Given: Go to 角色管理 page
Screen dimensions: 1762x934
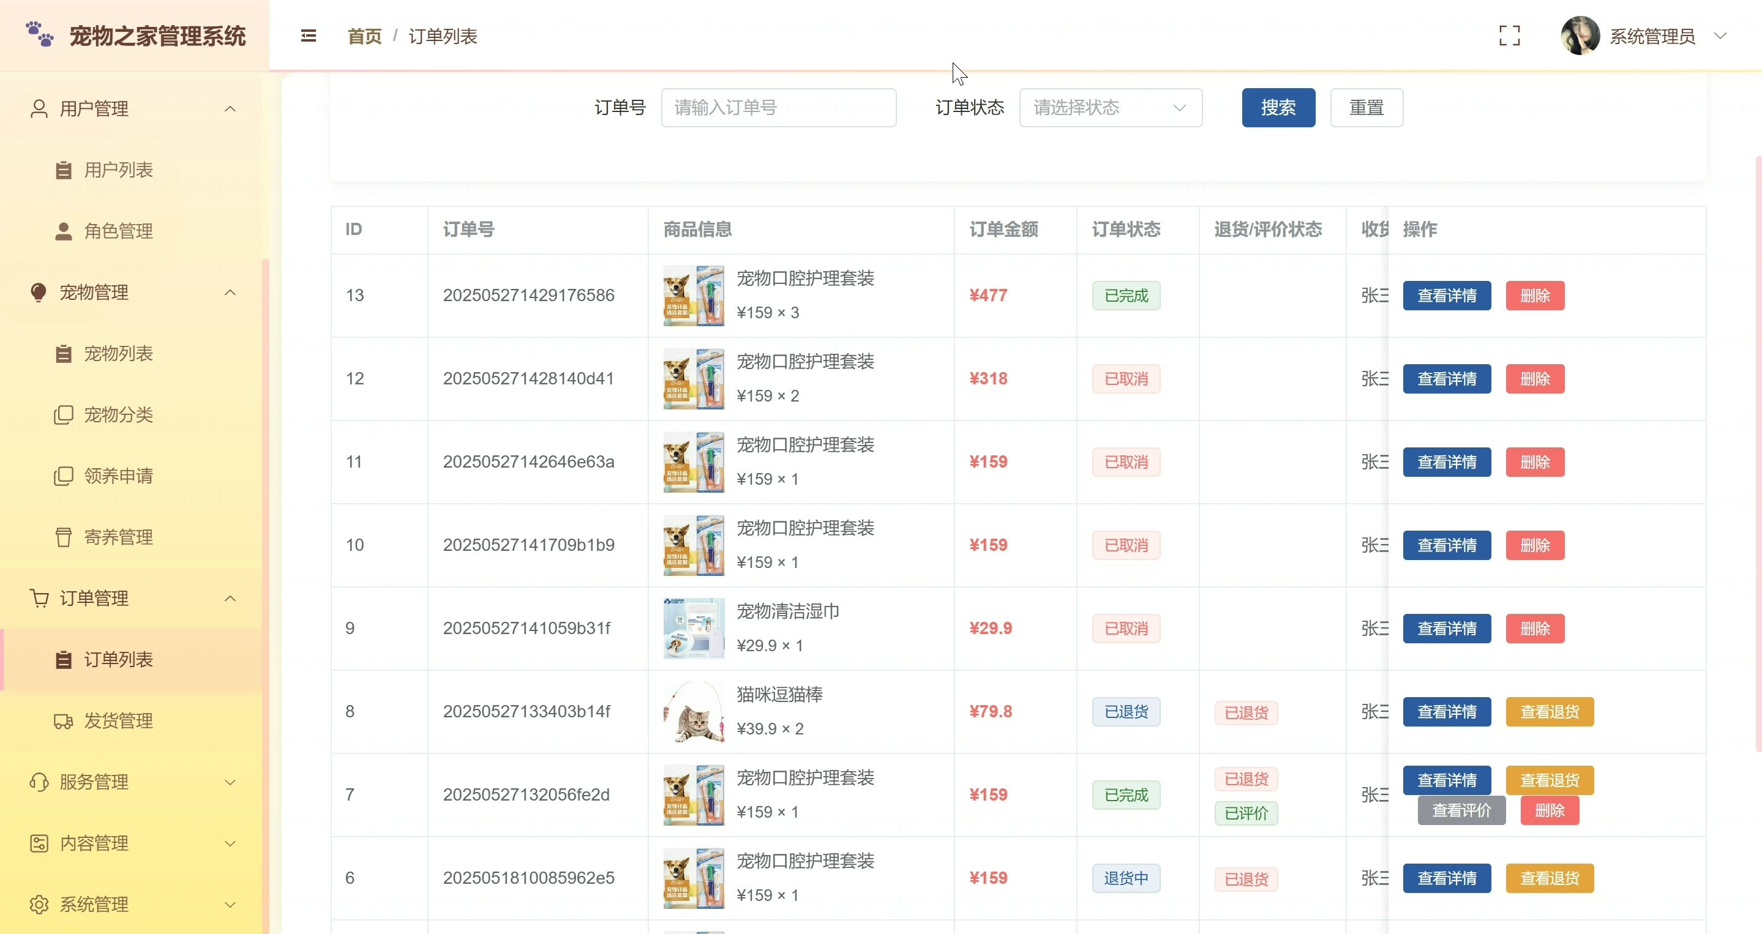Looking at the screenshot, I should coord(118,231).
